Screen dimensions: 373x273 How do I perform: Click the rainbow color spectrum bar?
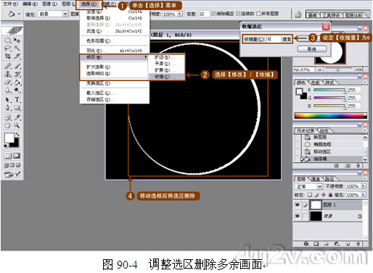tap(330, 116)
